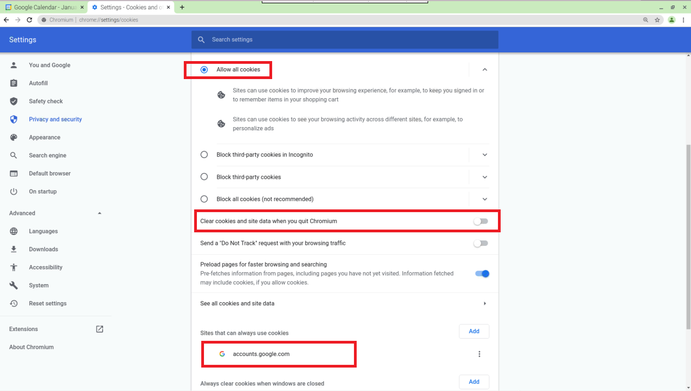Screen dimensions: 691x391
Task: Open Appearance settings section
Action: [x=45, y=137]
